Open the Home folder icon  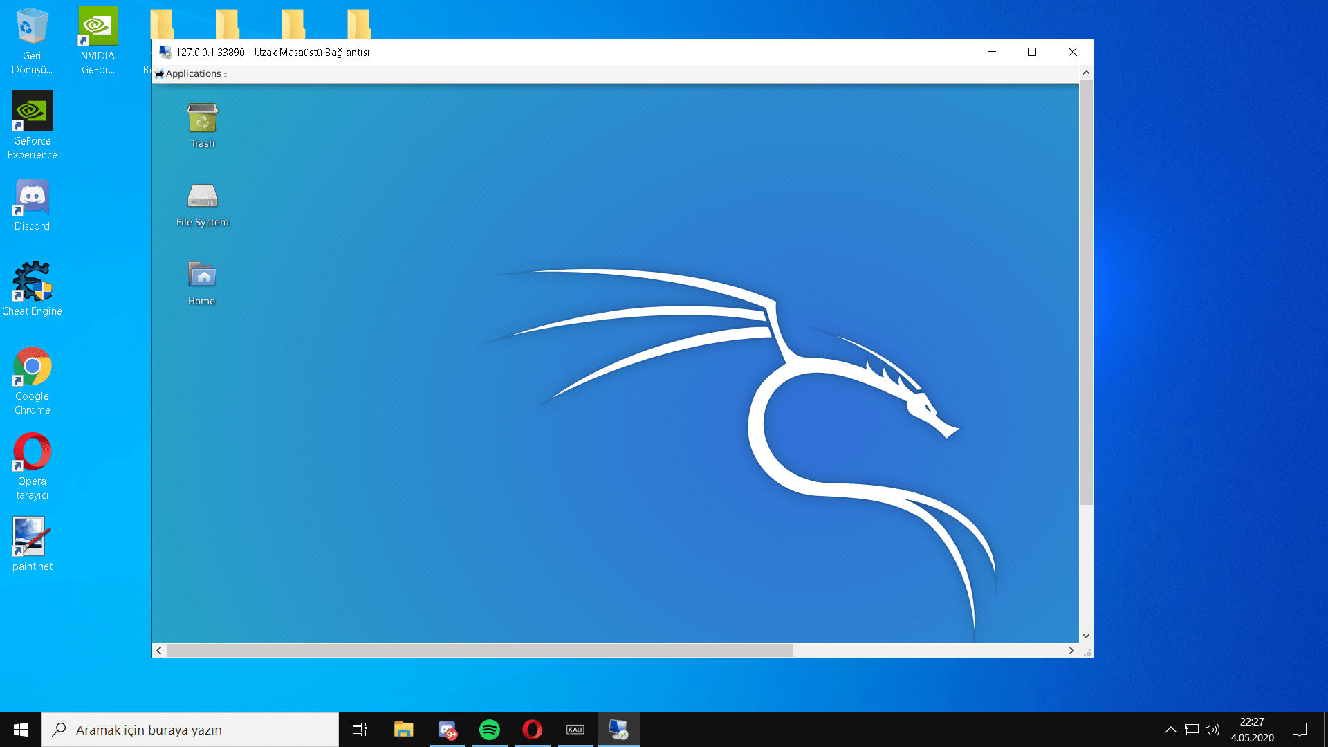click(x=202, y=276)
